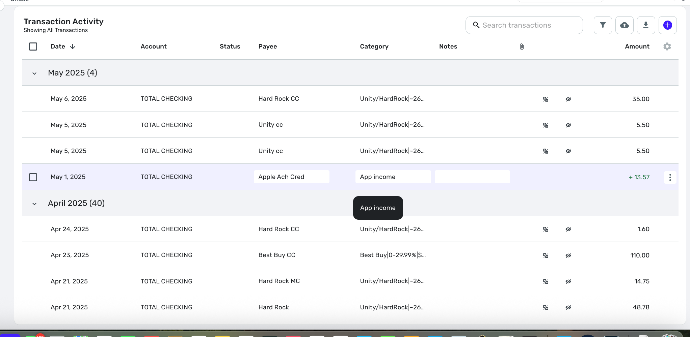Click split icon on May 6 Hard Rock CC row
Viewport: 690px width, 337px height.
[x=546, y=99]
